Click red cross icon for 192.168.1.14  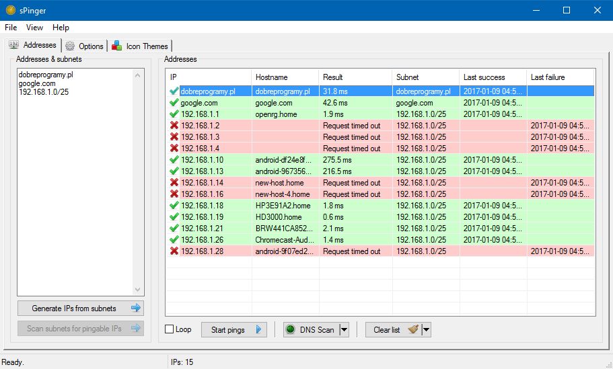[x=174, y=182]
